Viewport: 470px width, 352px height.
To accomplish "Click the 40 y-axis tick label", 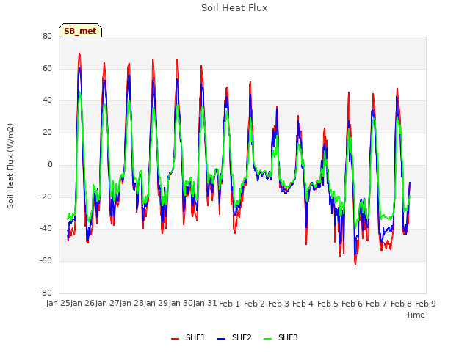I will pyautogui.click(x=47, y=100).
